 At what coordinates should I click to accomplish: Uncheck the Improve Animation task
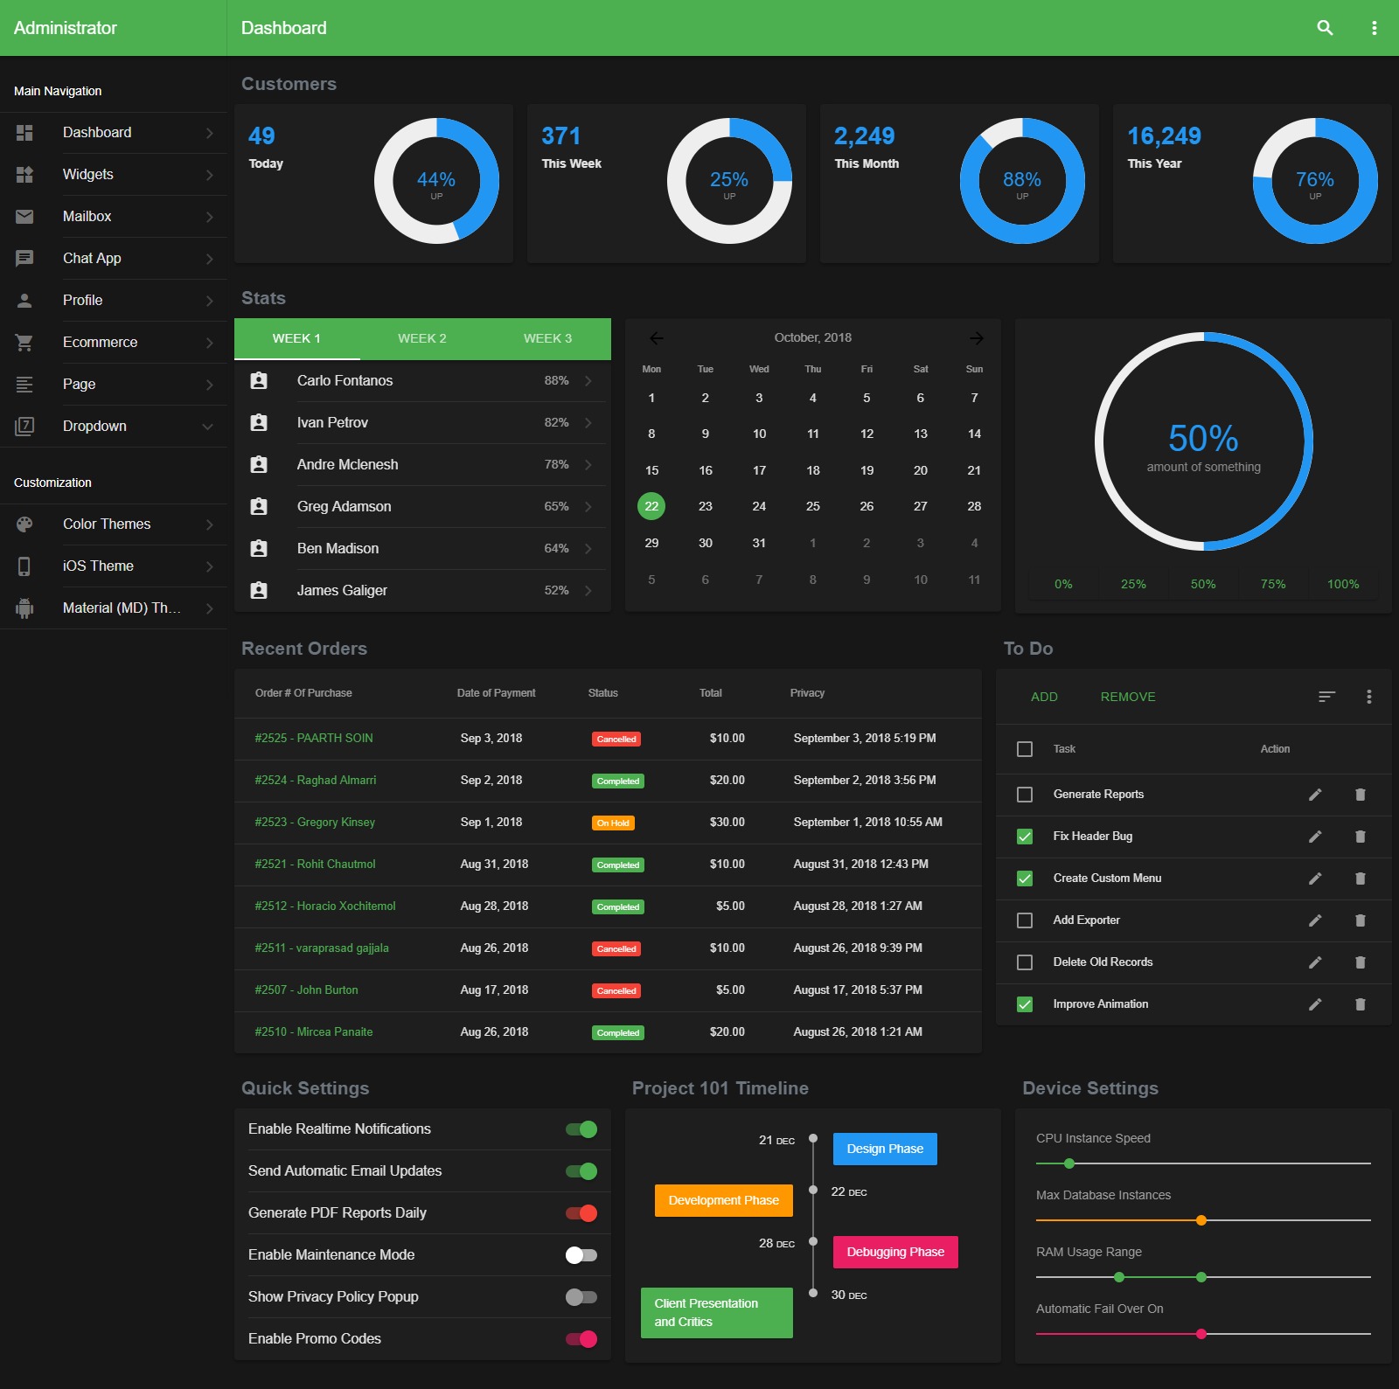click(1025, 1004)
